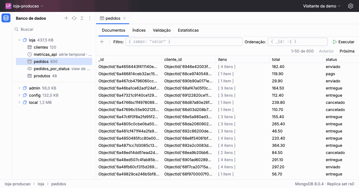
Task: Collapse the loja database
Action: coord(19,40)
